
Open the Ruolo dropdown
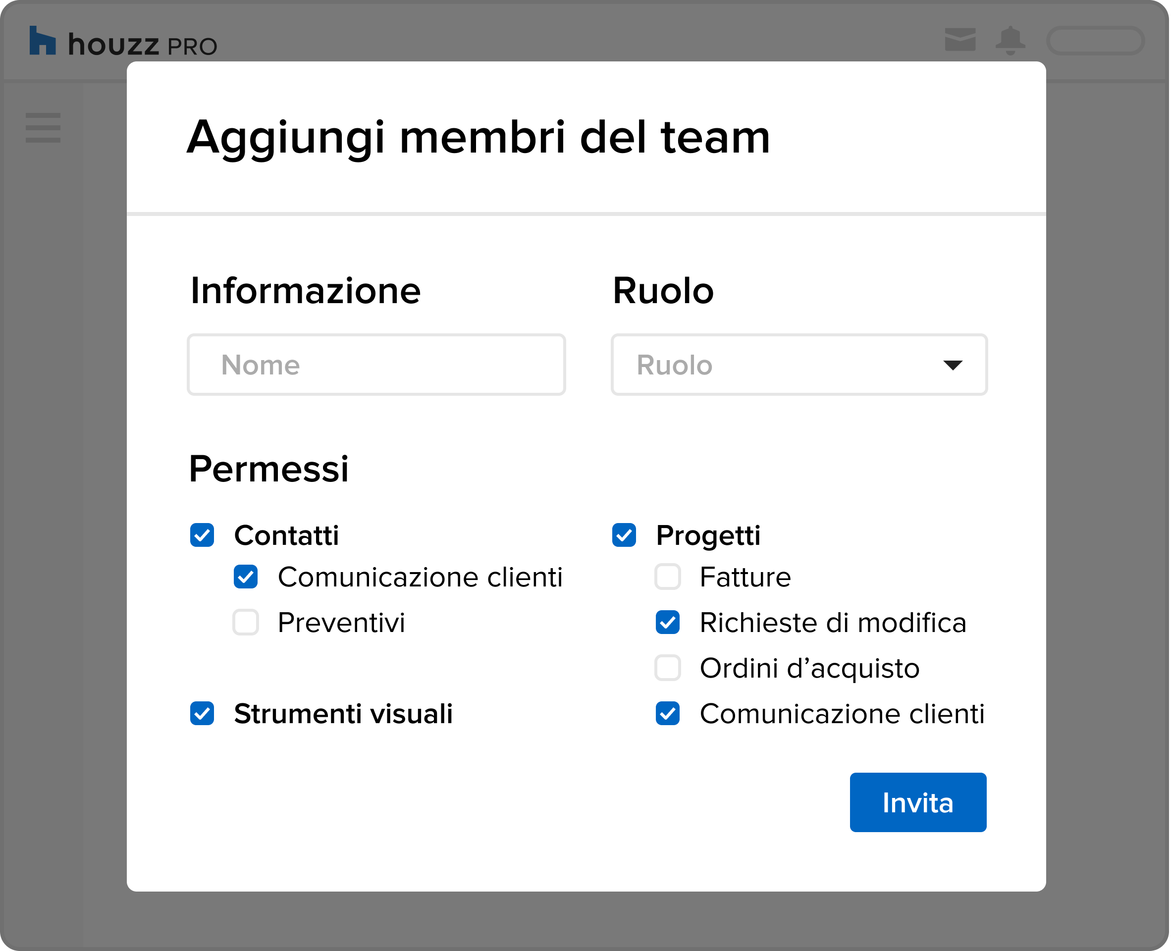click(799, 365)
